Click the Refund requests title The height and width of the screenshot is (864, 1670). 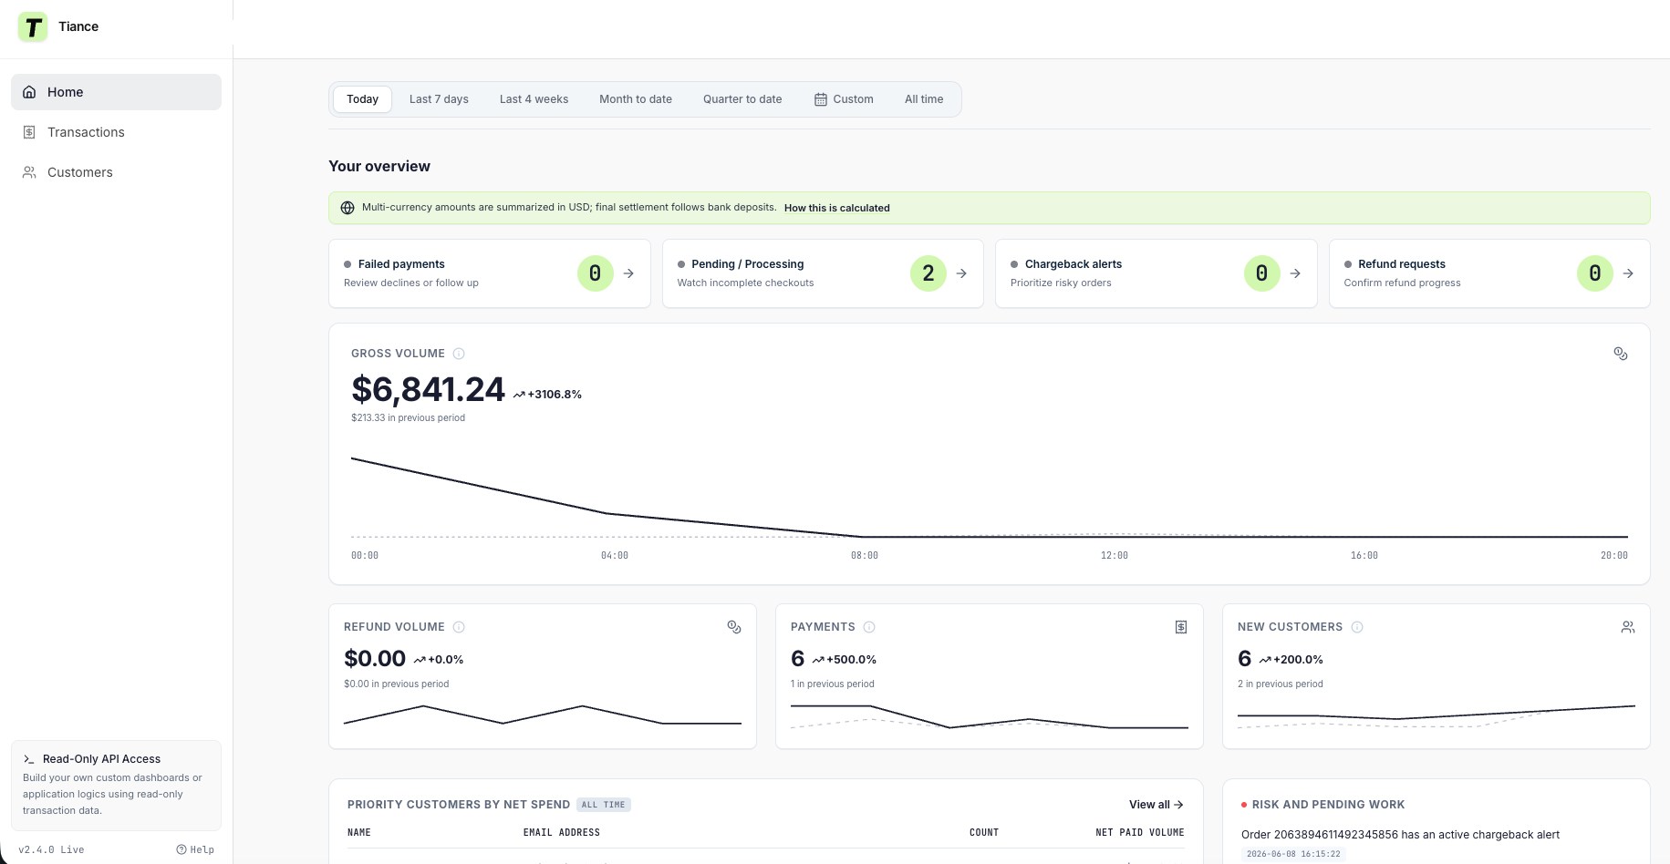click(x=1402, y=264)
